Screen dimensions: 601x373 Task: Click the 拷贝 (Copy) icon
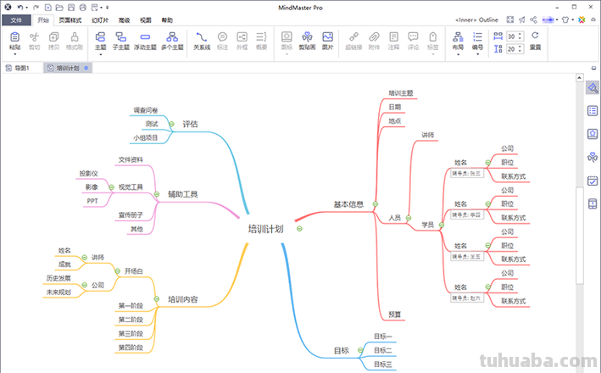[53, 37]
